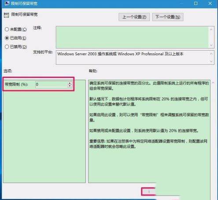
Task: Increase bandwidth limit with spinner up arrow
Action: [70, 83]
